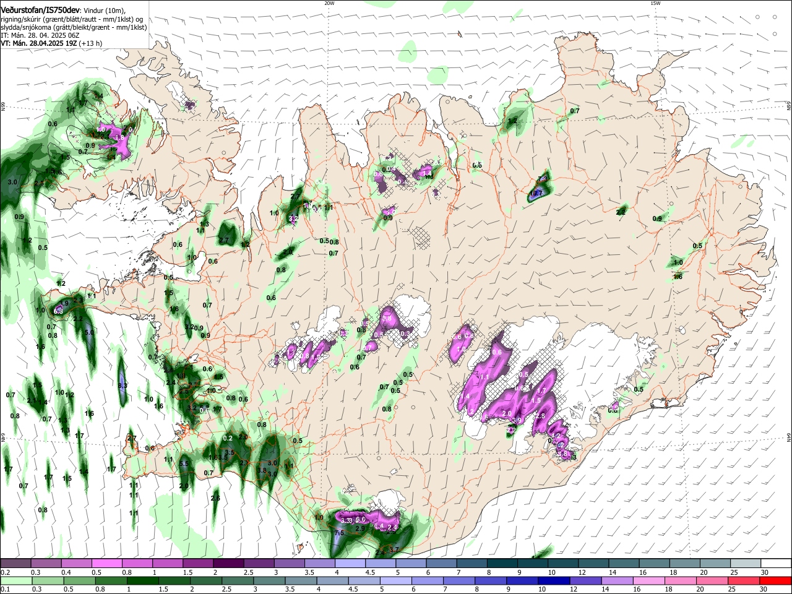Pick the light purple rain swatch between 14 and 16

coord(618,580)
